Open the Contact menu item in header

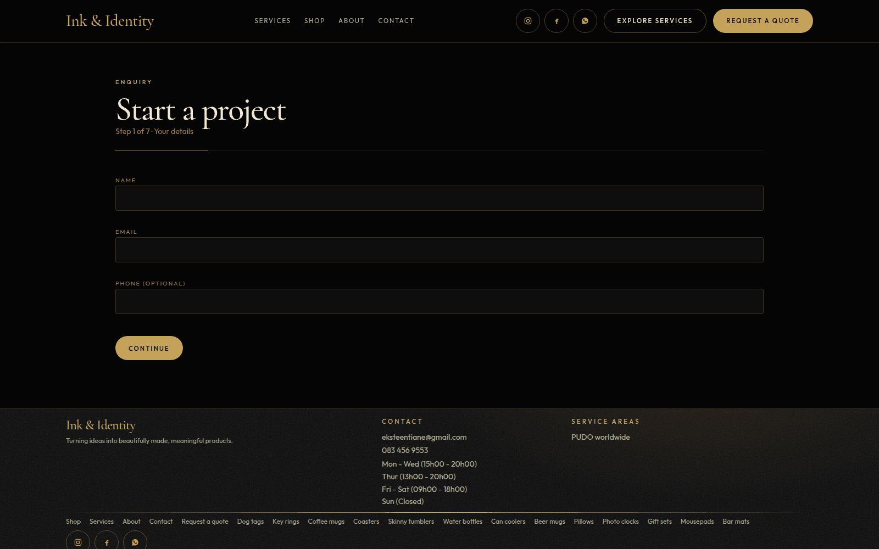pyautogui.click(x=396, y=21)
